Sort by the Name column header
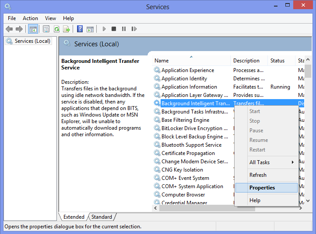Screen dimensions: 316x234 (x=191, y=61)
